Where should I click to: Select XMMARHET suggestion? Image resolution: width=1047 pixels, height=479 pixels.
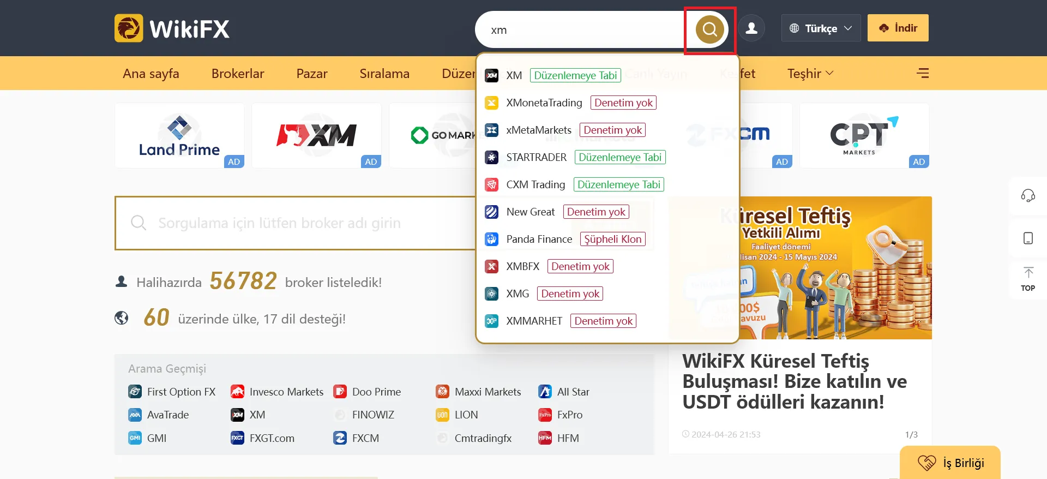(x=607, y=321)
